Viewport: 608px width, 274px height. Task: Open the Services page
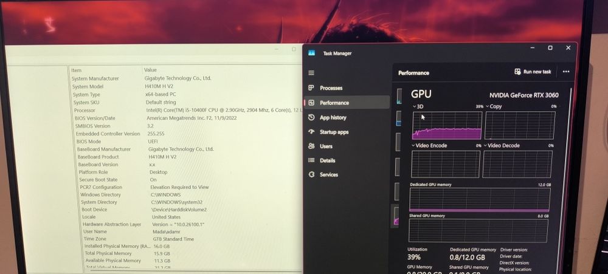tap(347, 175)
